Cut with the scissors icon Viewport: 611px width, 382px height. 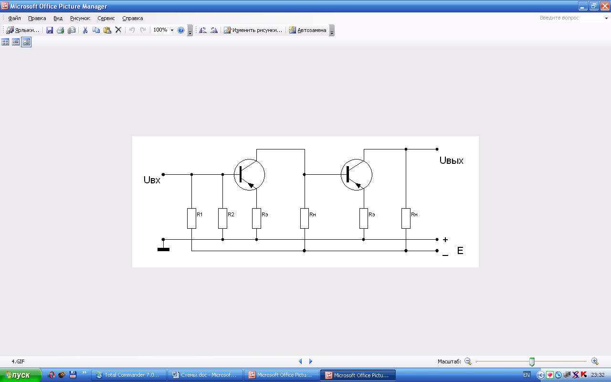point(85,30)
